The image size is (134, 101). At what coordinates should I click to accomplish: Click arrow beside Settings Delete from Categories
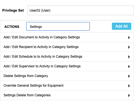click(129, 95)
